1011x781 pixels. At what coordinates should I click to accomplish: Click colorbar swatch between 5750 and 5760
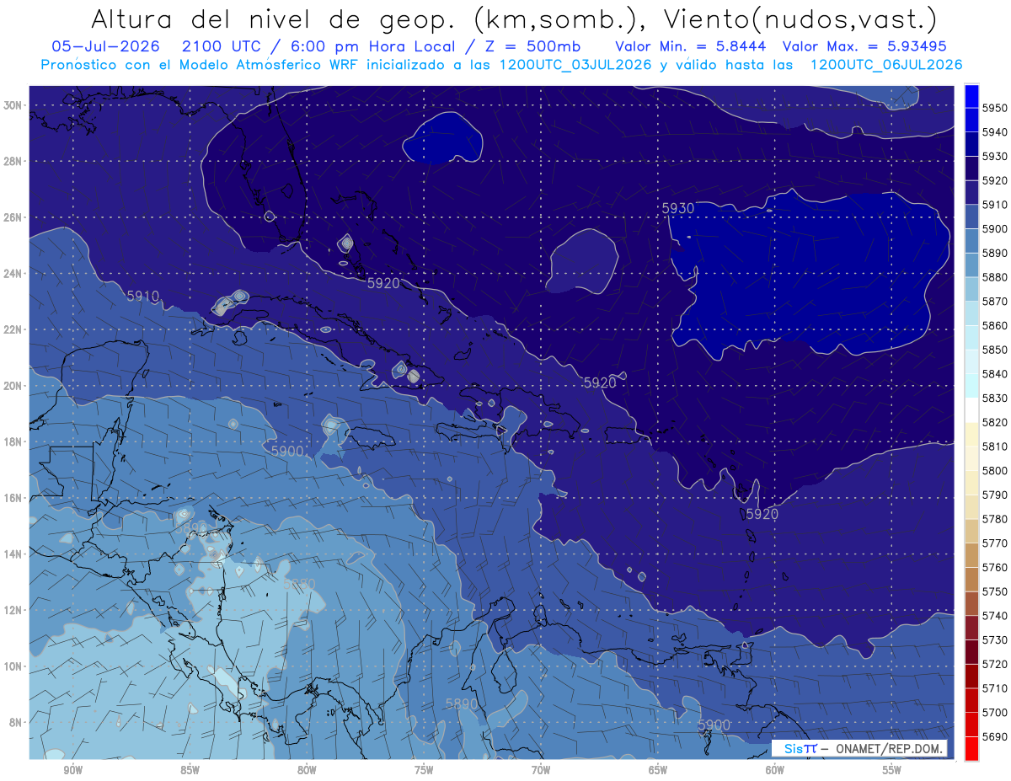point(971,579)
